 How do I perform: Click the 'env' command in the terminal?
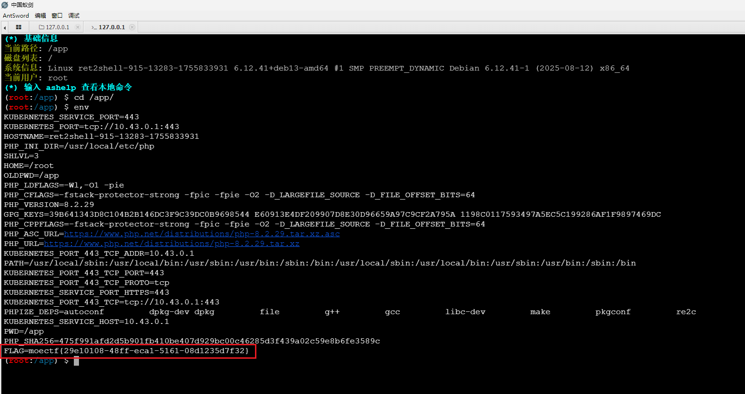(x=81, y=107)
